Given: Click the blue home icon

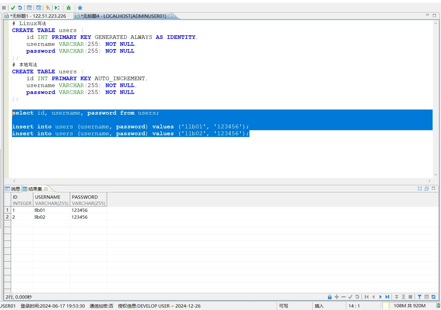Looking at the screenshot, I should [x=80, y=8].
